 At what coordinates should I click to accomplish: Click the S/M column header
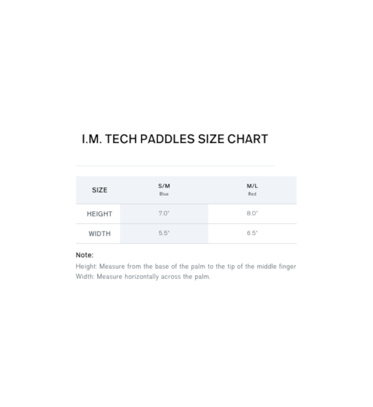[x=164, y=186]
